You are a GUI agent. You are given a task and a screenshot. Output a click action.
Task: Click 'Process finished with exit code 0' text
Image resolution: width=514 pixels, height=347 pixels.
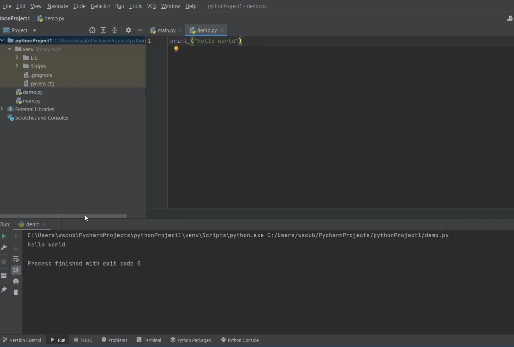click(x=84, y=264)
